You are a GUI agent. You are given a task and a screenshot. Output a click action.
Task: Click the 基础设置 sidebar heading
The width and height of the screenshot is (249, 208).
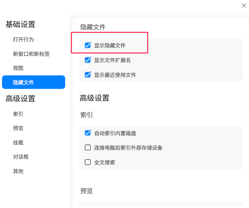20,24
